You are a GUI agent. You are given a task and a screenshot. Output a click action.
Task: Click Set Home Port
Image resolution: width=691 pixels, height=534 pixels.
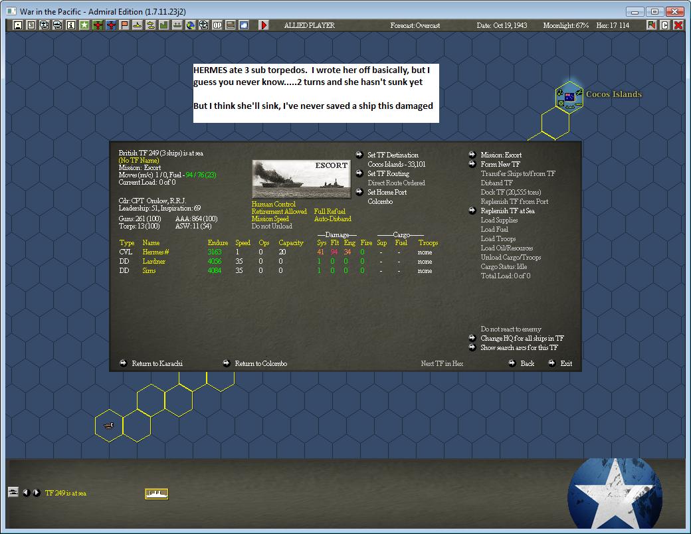(387, 192)
